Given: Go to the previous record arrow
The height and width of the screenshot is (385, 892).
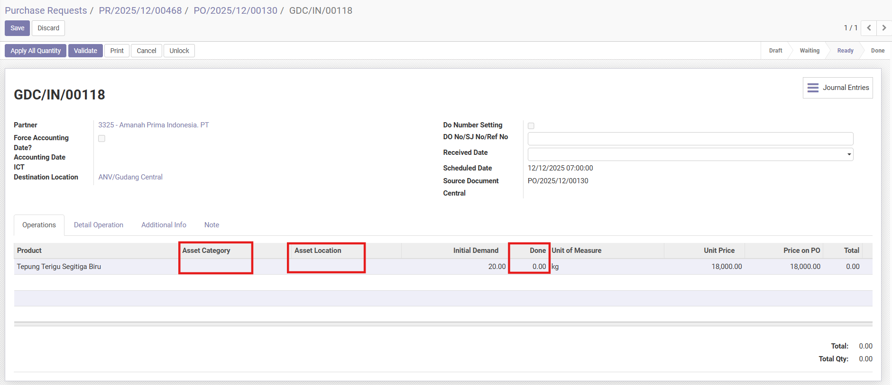Looking at the screenshot, I should coord(868,28).
